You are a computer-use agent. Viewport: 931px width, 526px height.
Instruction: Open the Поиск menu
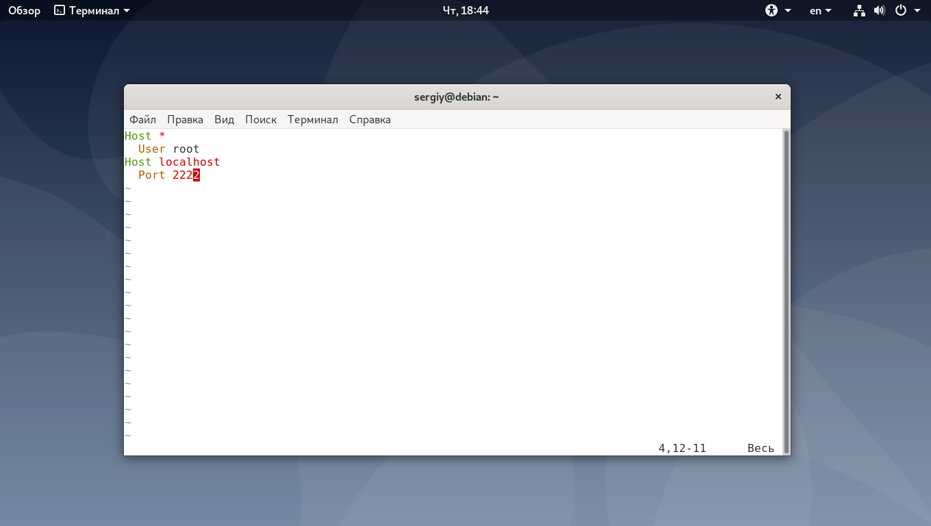pos(261,119)
